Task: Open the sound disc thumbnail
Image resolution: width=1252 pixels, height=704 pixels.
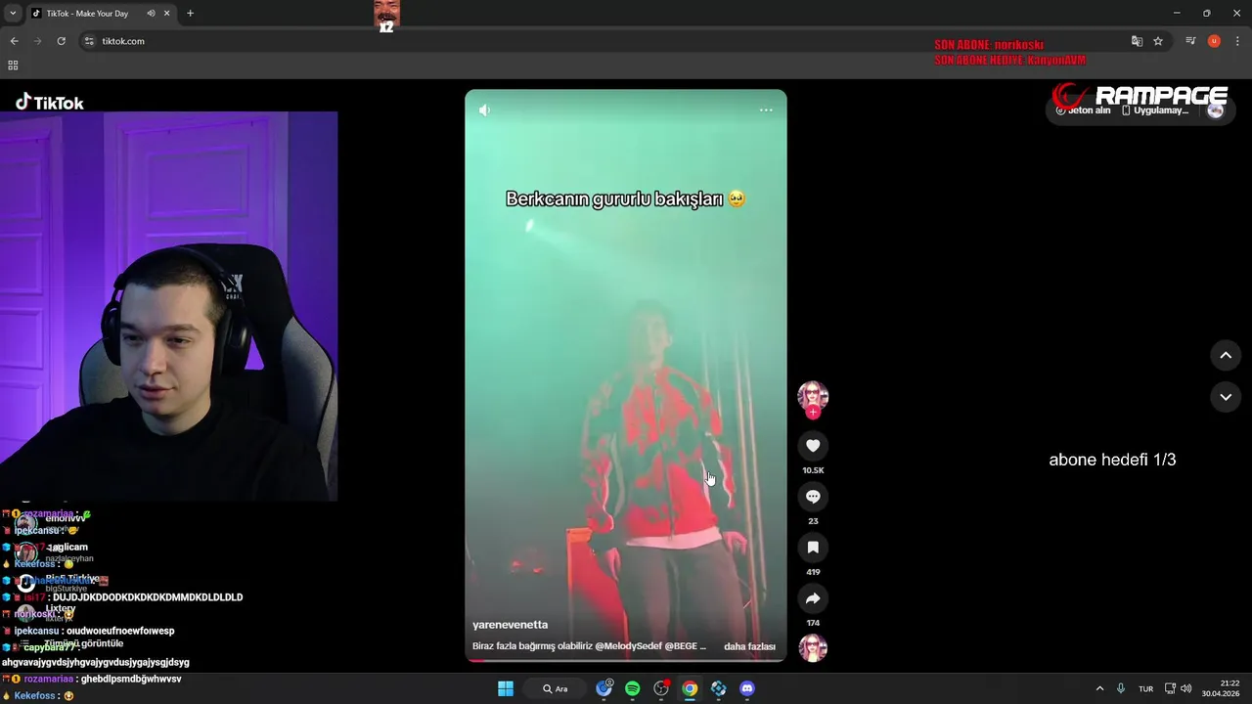Action: tap(813, 648)
